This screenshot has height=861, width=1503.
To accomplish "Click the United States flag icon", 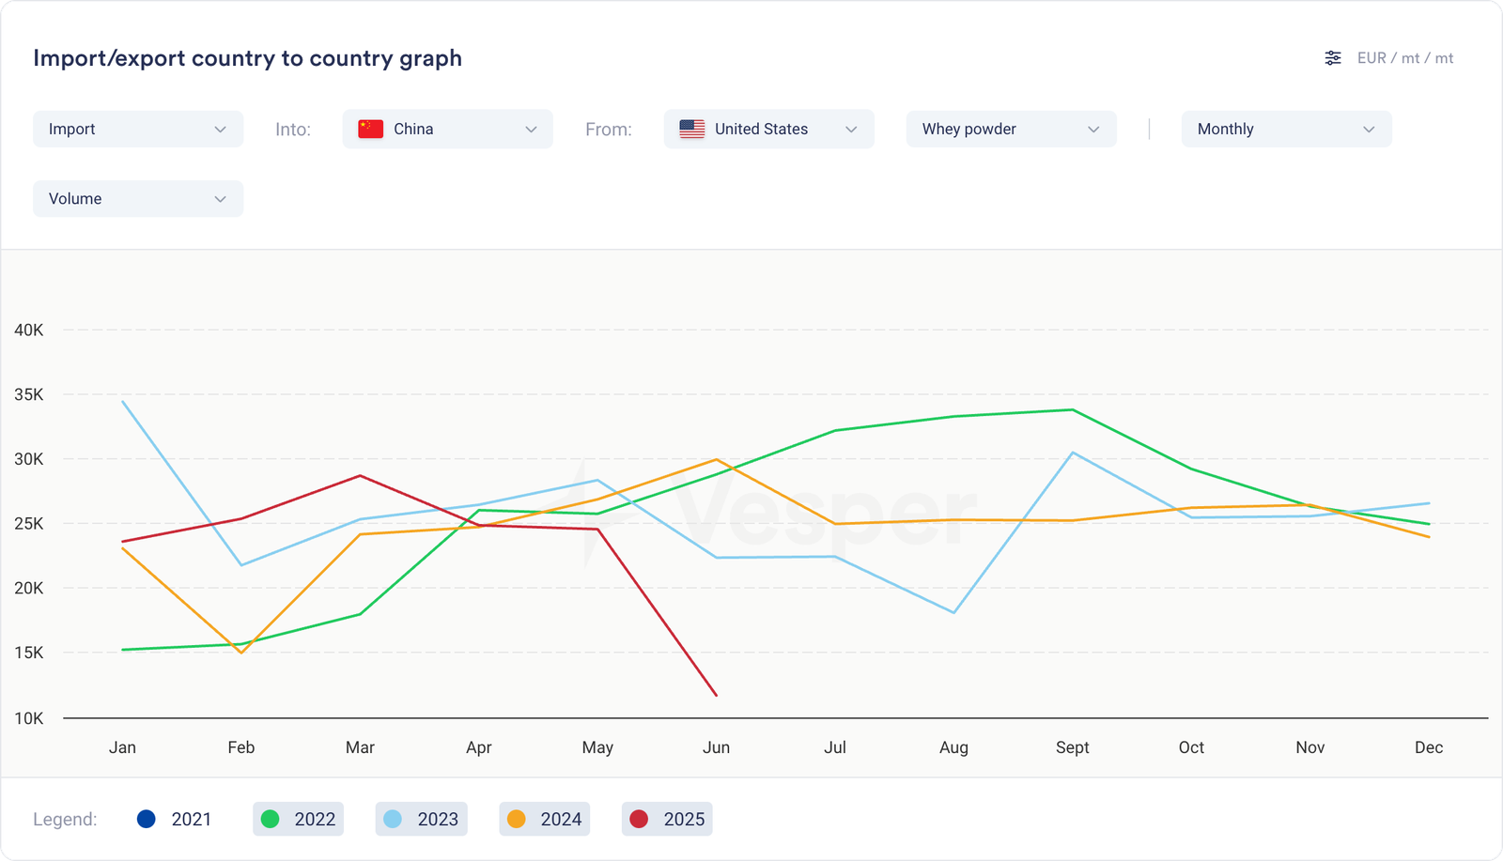I will [692, 130].
